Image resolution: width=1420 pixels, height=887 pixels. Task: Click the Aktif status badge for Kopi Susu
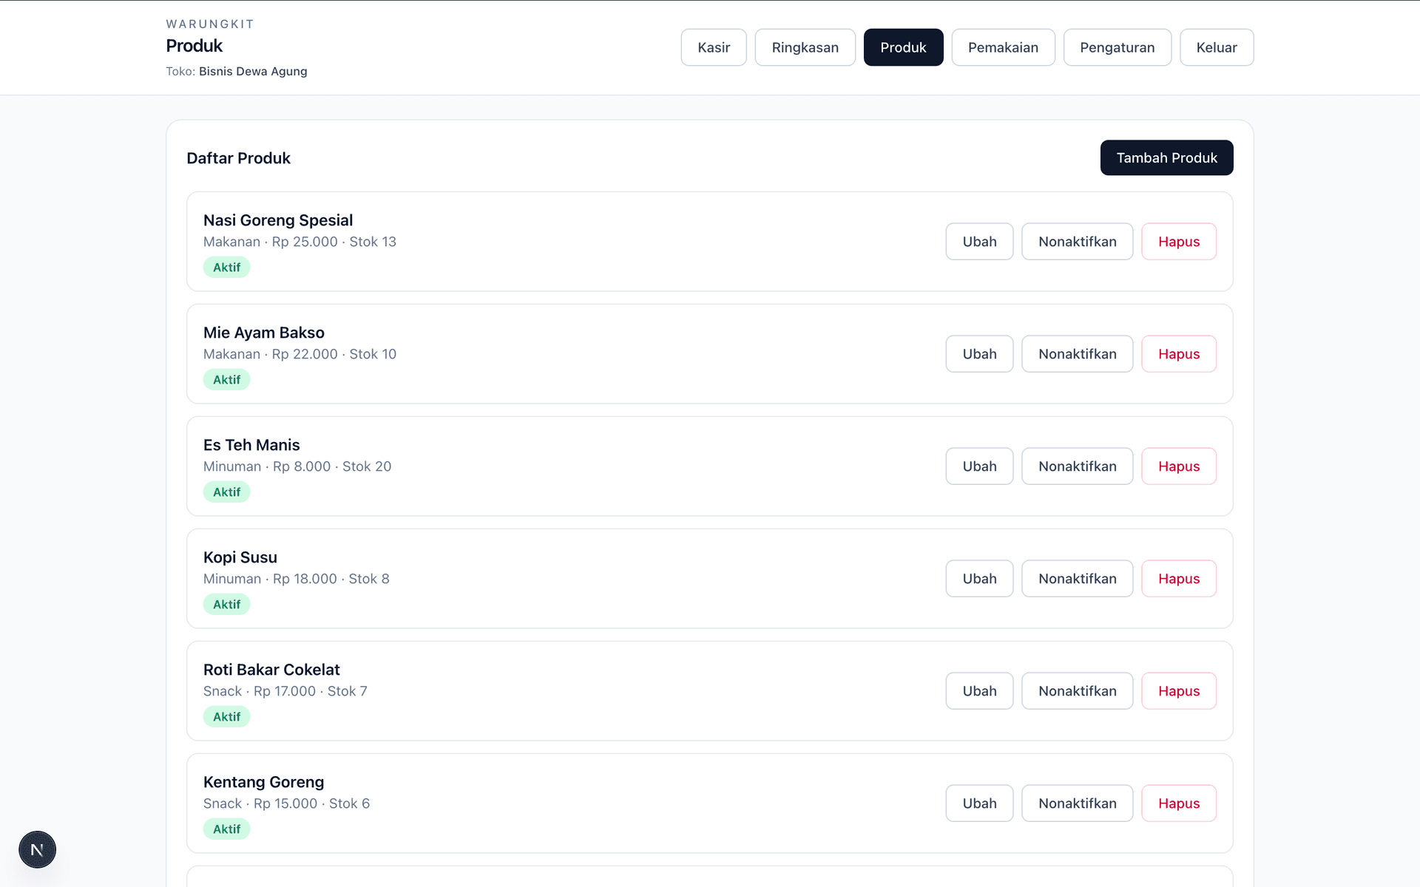click(x=226, y=605)
